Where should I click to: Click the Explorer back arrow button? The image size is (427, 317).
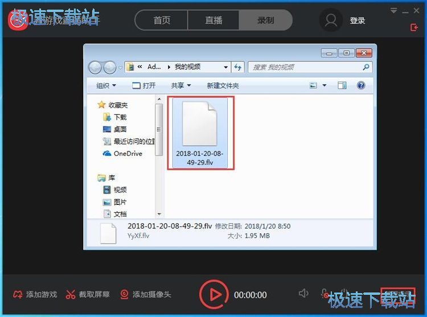[x=95, y=67]
